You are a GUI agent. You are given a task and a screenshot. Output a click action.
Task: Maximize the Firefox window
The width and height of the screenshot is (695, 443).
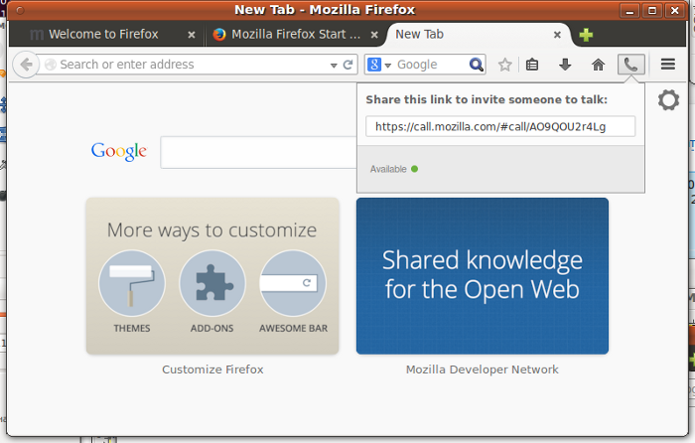pos(652,10)
